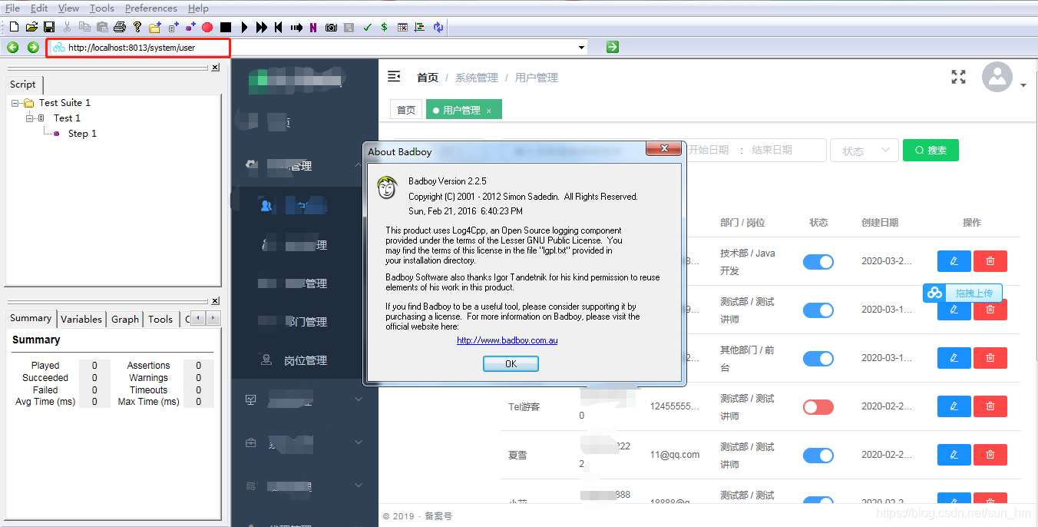
Task: Open the user avatar dropdown
Action: click(x=1004, y=78)
